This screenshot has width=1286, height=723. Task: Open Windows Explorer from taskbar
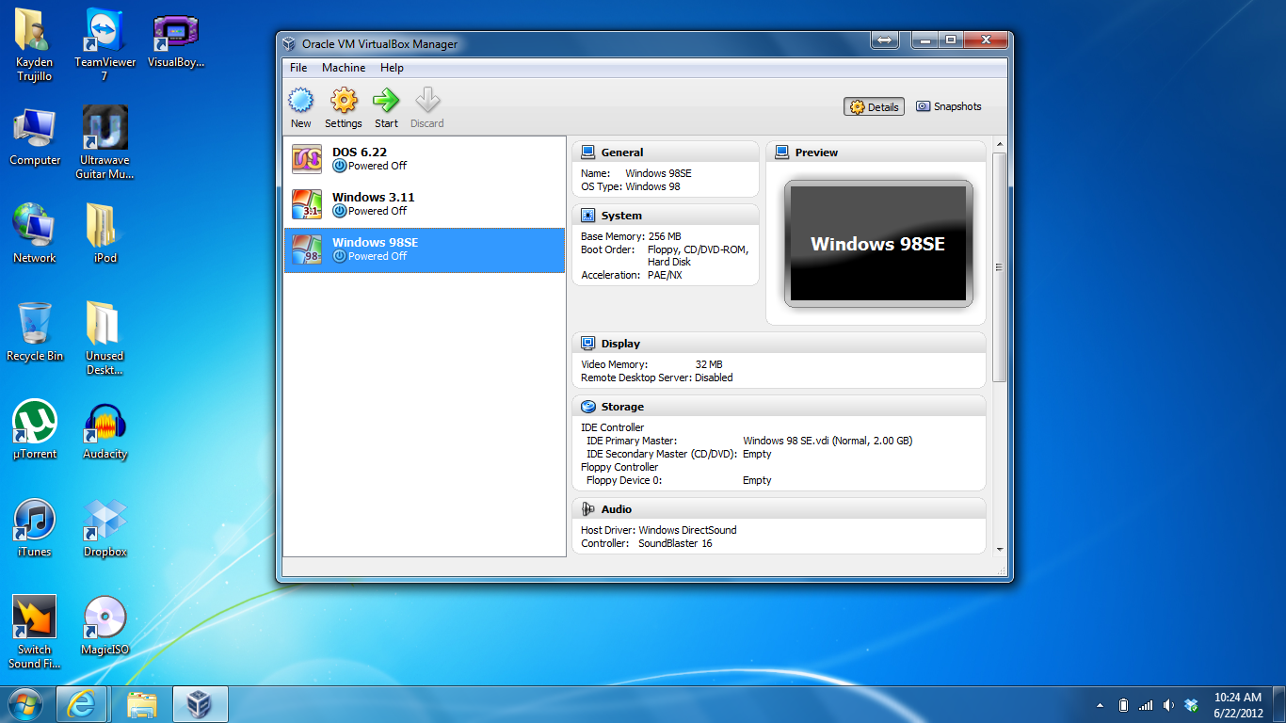coord(142,704)
